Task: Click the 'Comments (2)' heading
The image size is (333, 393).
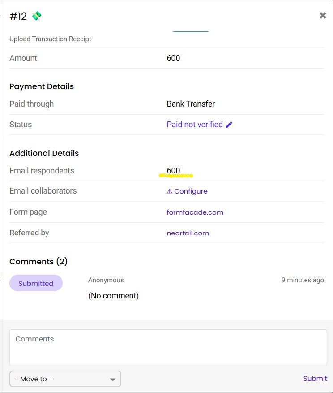Action: coord(38,262)
